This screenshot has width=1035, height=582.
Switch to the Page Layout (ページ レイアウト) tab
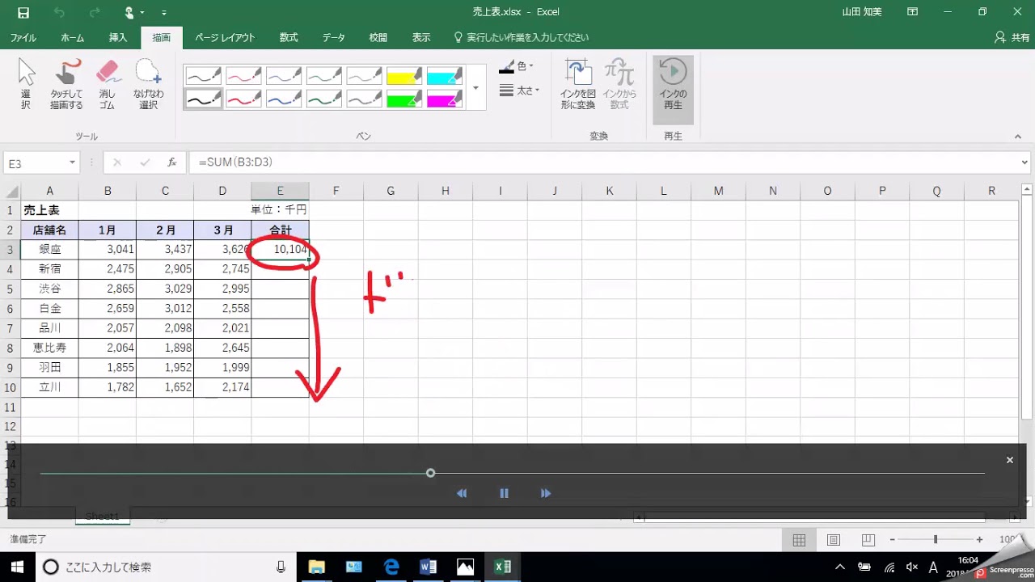pyautogui.click(x=225, y=38)
